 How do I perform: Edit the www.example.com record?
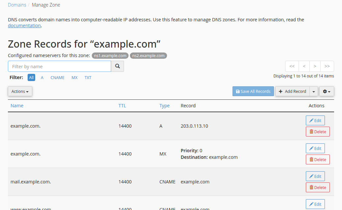315,204
